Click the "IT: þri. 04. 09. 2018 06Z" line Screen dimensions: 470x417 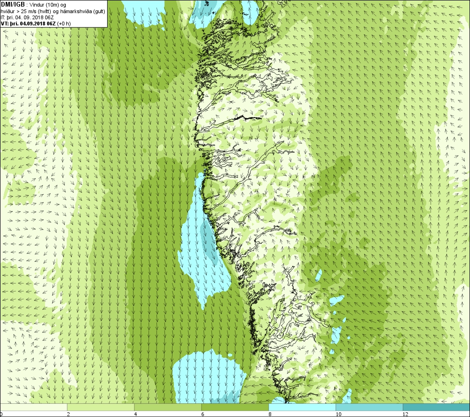[x=27, y=17]
